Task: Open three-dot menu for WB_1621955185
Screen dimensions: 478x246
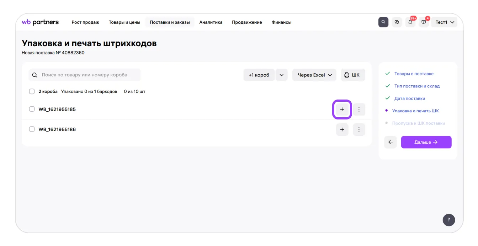Action: point(359,109)
